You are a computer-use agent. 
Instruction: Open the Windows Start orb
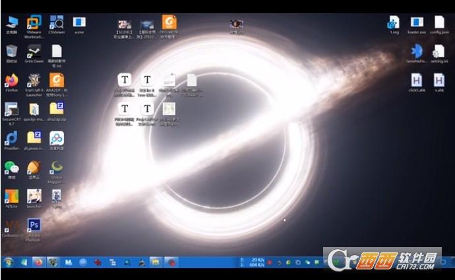8,263
